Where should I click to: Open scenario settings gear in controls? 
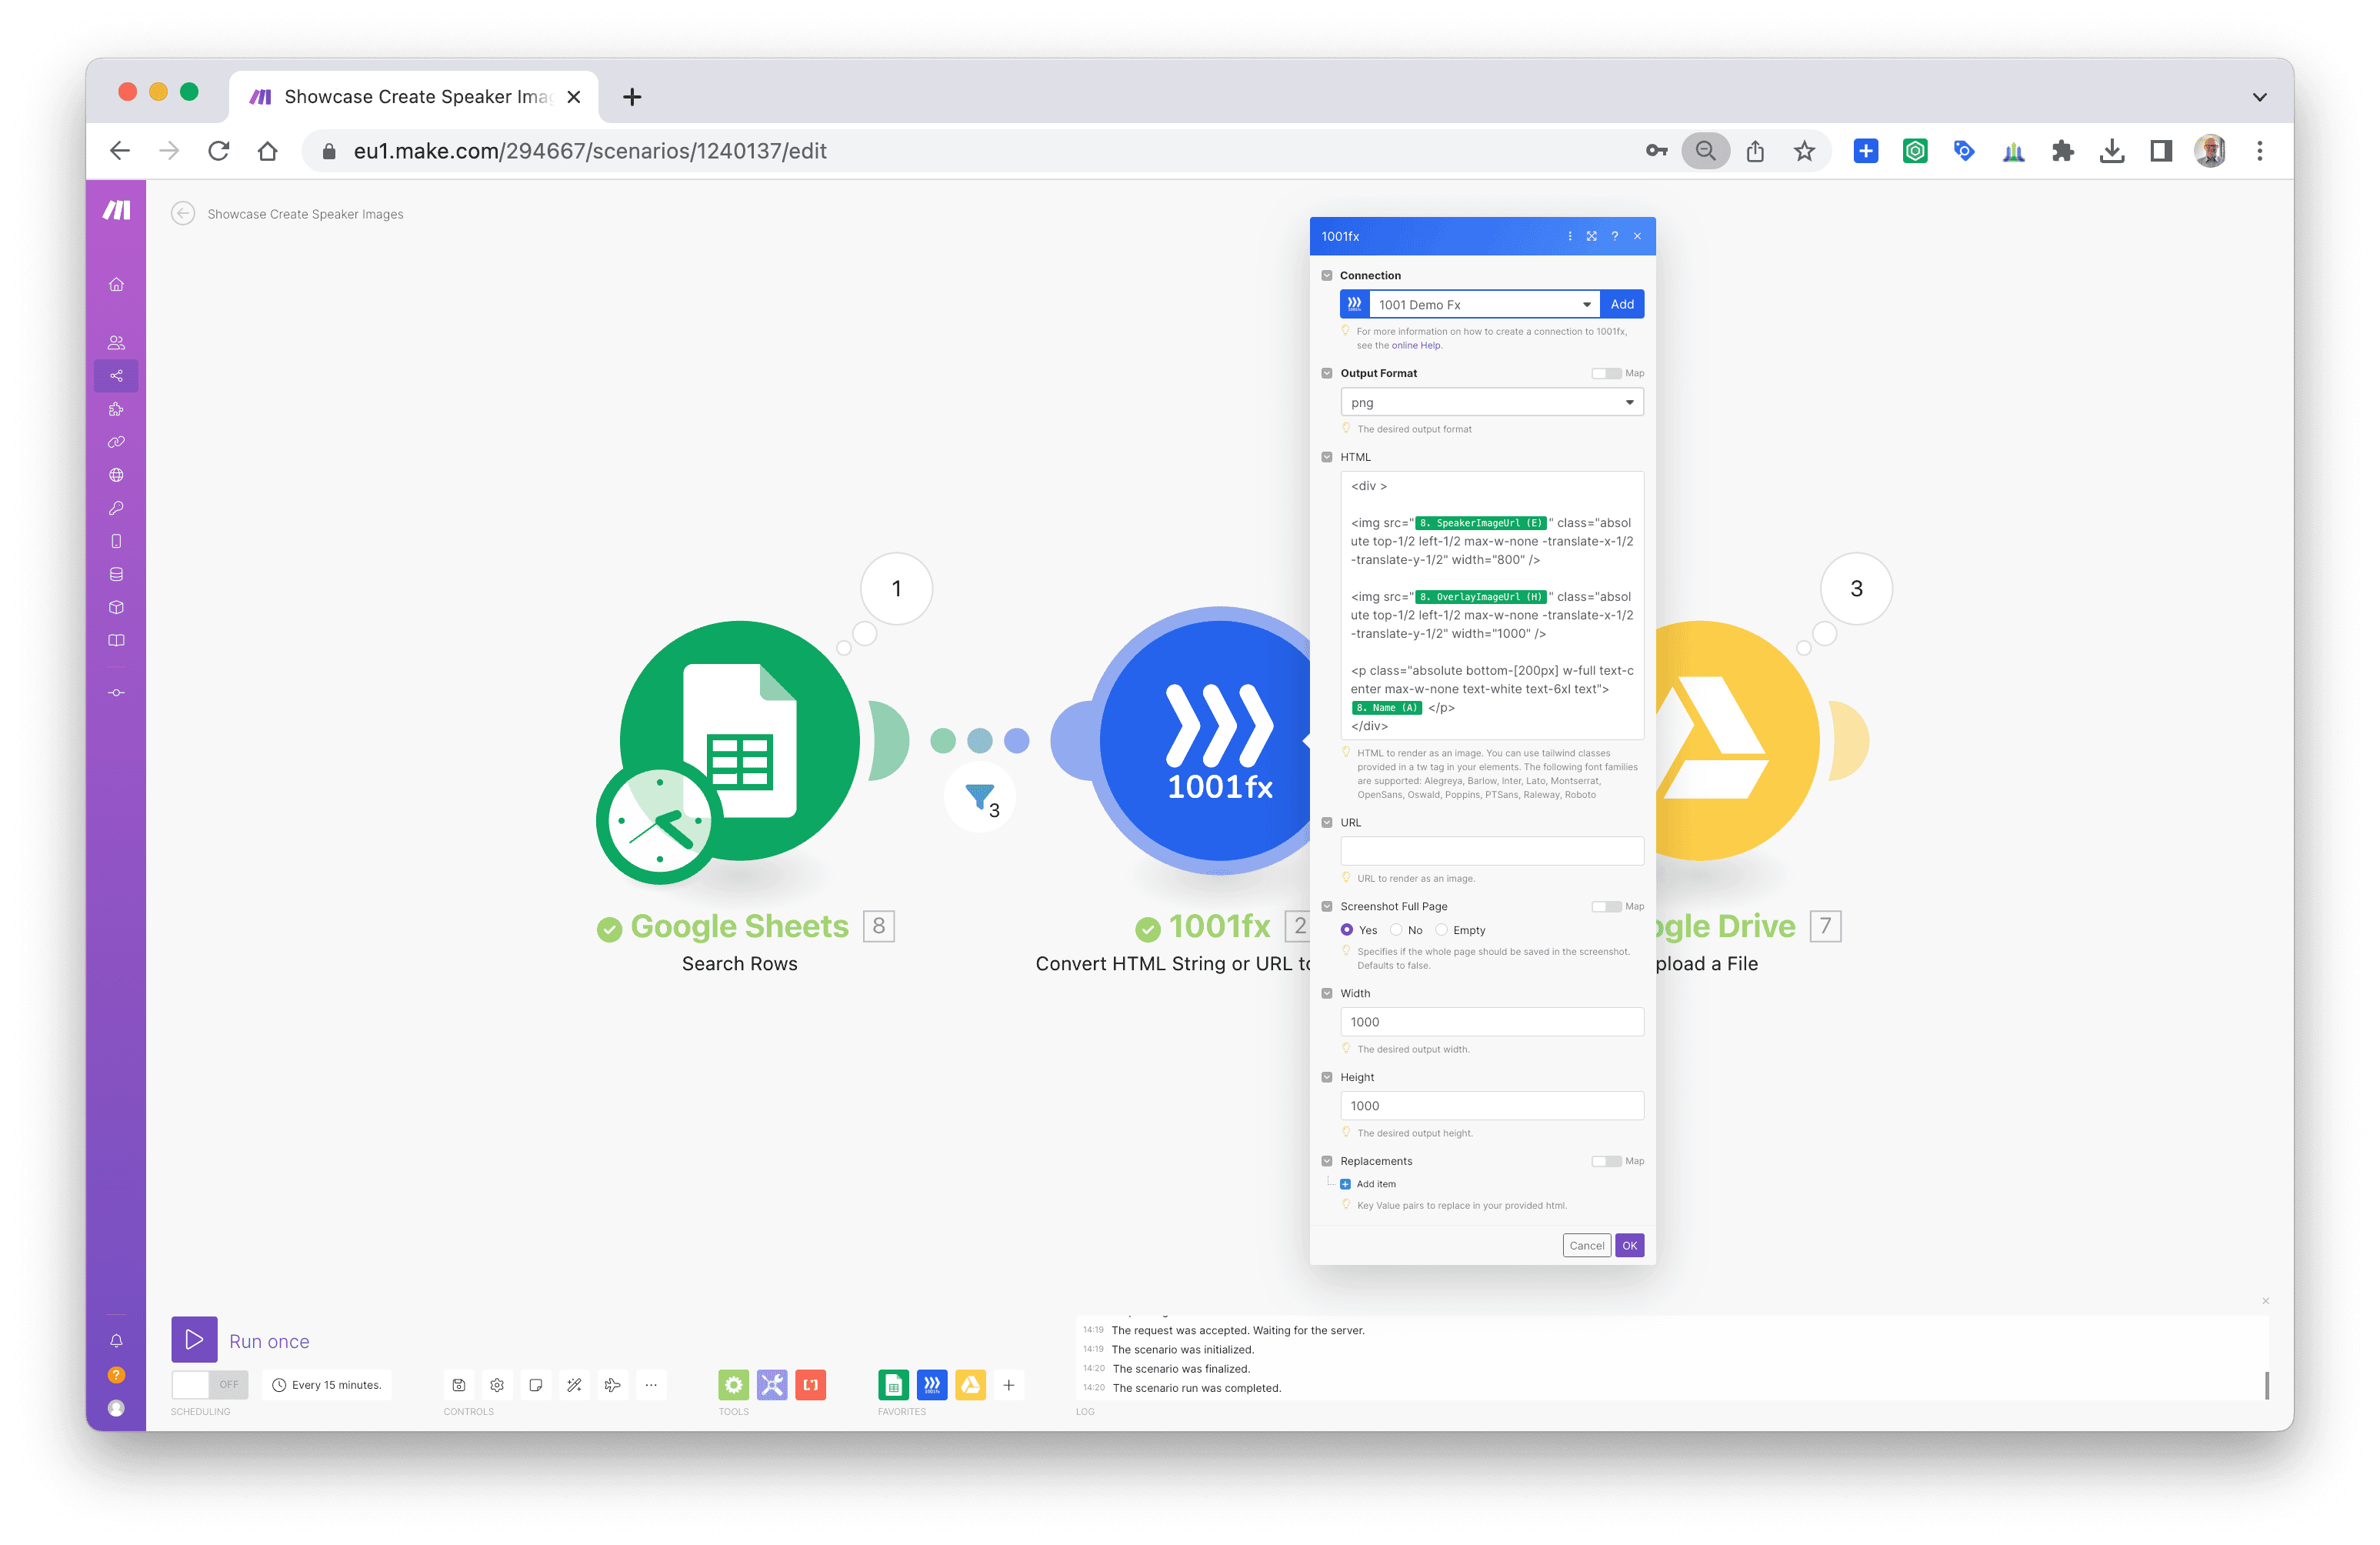pos(497,1385)
